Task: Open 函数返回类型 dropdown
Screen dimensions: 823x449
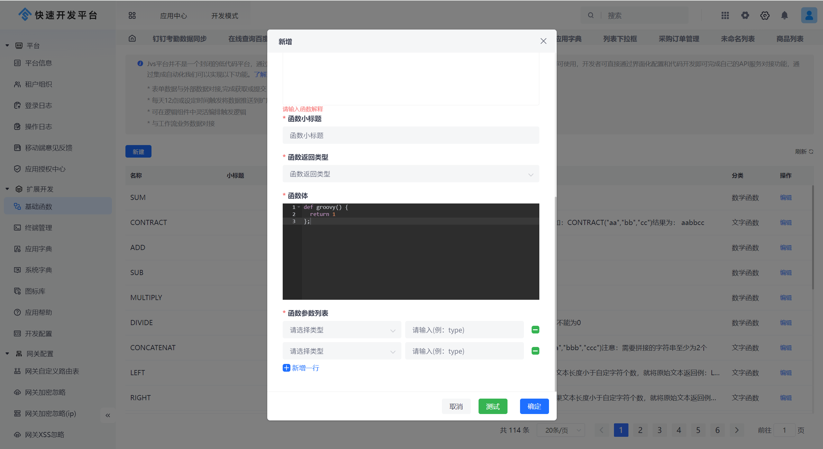Action: tap(410, 174)
